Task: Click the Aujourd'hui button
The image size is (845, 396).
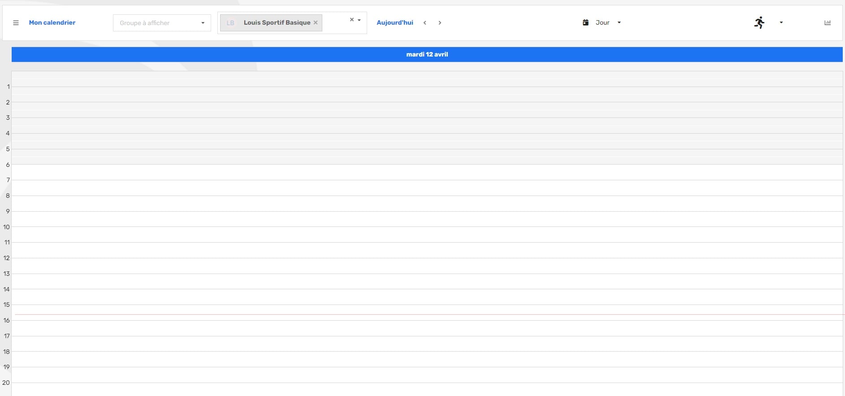Action: [395, 22]
